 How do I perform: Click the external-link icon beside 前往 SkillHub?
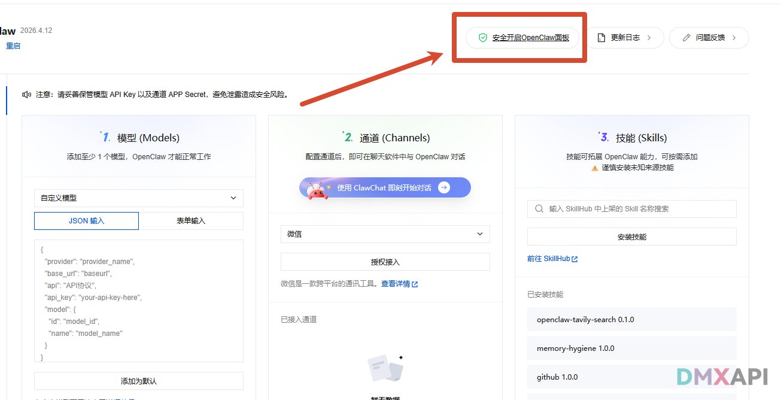click(x=575, y=258)
